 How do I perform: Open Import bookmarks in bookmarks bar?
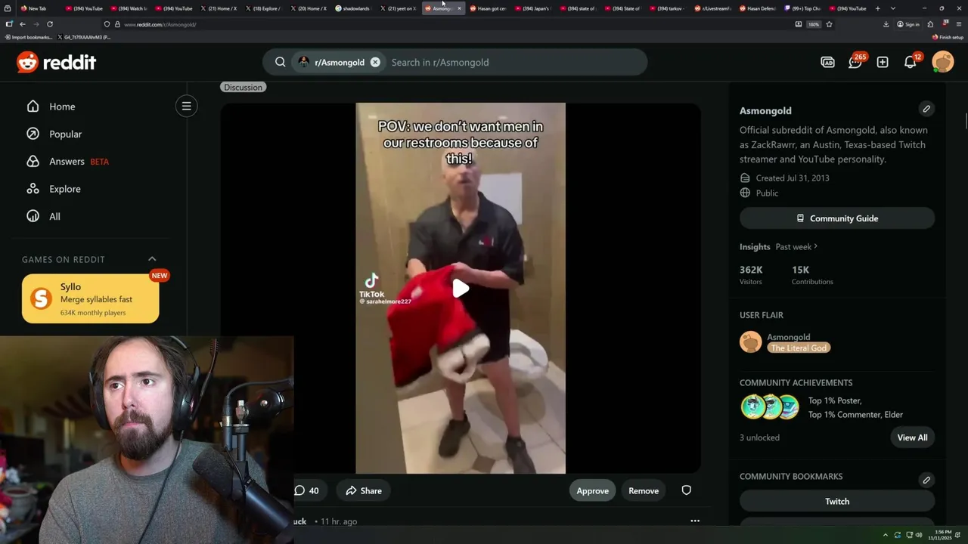point(29,37)
